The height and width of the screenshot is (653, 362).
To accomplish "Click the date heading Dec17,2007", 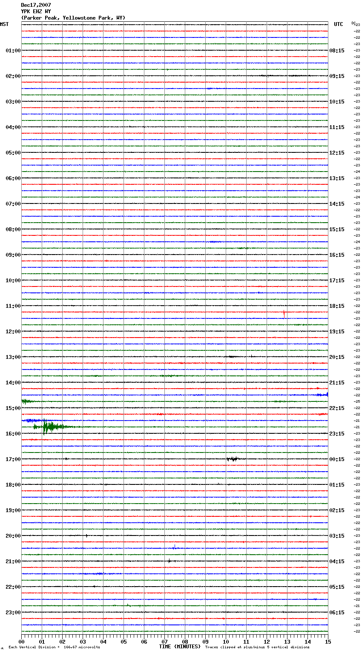I will pyautogui.click(x=36, y=5).
